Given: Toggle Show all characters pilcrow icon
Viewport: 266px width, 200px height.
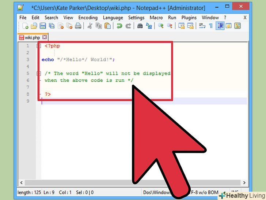Looking at the screenshot, I should [211, 26].
